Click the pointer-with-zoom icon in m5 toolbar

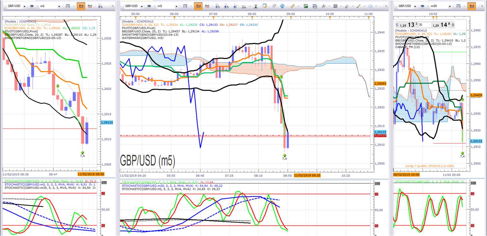pos(235,6)
